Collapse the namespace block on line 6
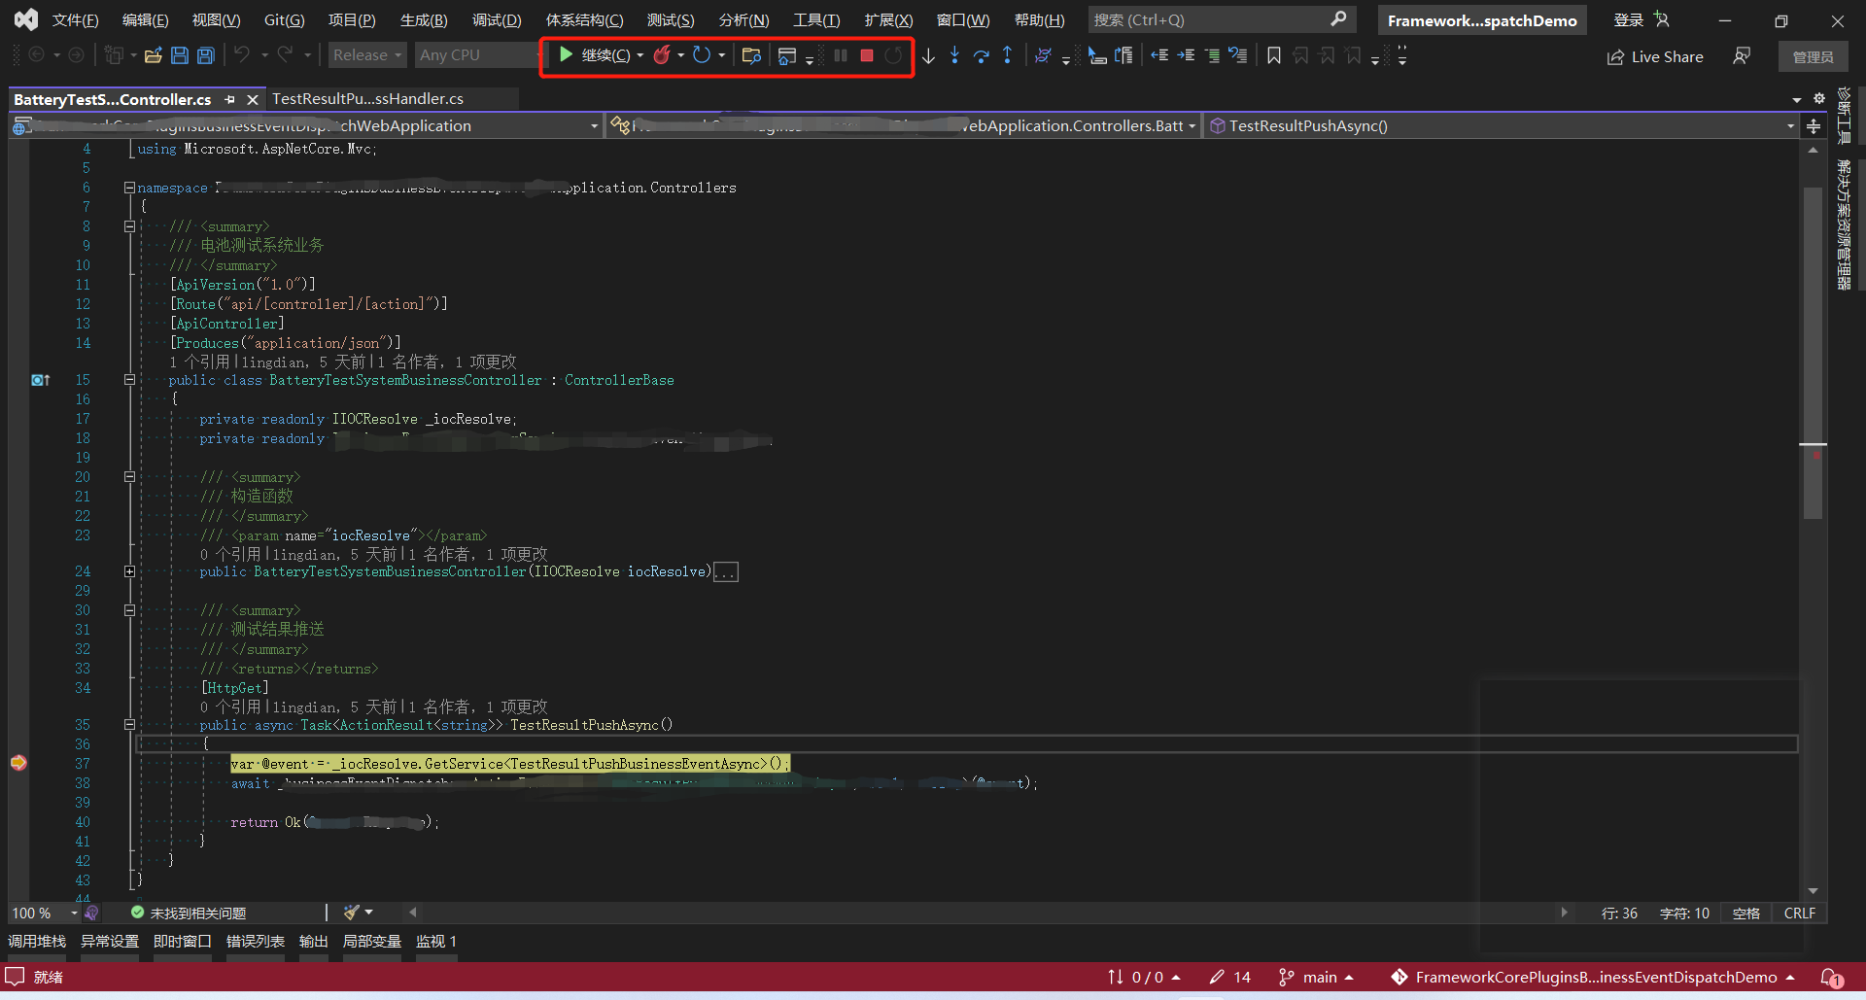The width and height of the screenshot is (1866, 1000). [x=129, y=188]
